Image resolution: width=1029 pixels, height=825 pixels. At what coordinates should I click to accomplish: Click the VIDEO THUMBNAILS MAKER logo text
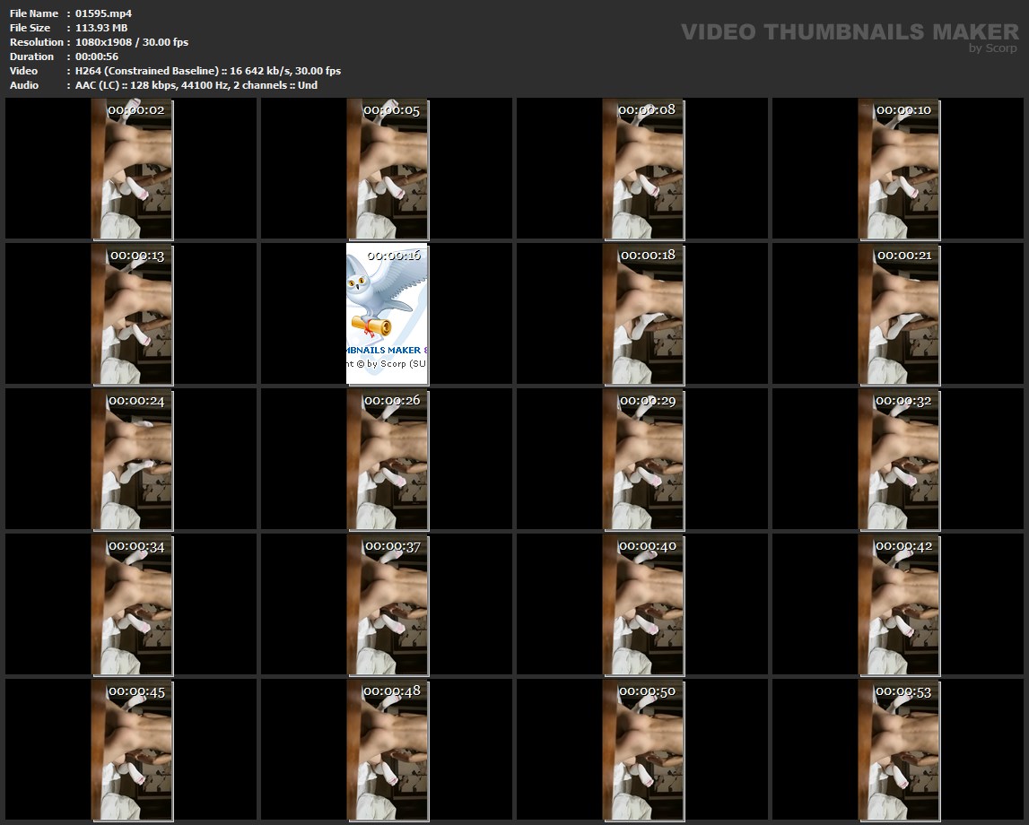(849, 31)
